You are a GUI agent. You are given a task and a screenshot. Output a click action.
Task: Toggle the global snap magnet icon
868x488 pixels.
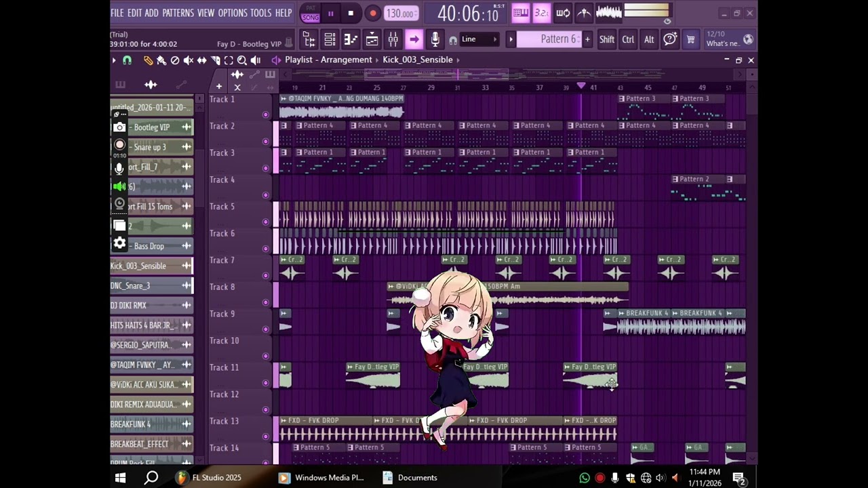click(453, 40)
